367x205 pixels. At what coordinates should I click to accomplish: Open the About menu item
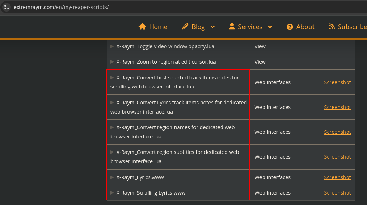[305, 27]
